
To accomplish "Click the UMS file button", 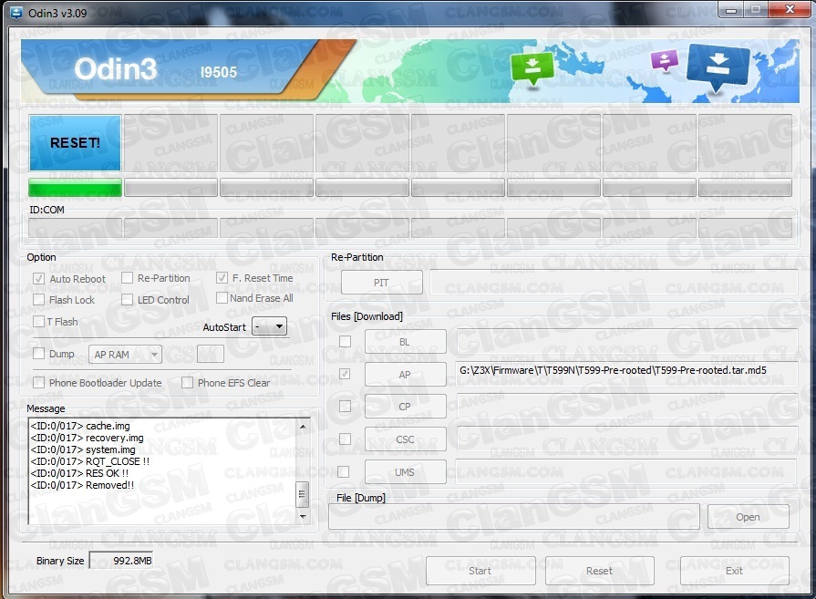I will pyautogui.click(x=405, y=472).
